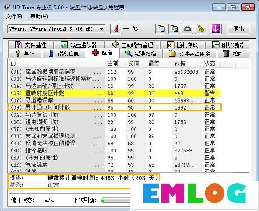Switch to the 基准 tab
The height and width of the screenshot is (211, 259).
[25, 53]
